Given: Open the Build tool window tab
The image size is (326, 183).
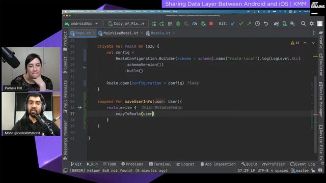Looking at the screenshot, I should click(249, 164).
